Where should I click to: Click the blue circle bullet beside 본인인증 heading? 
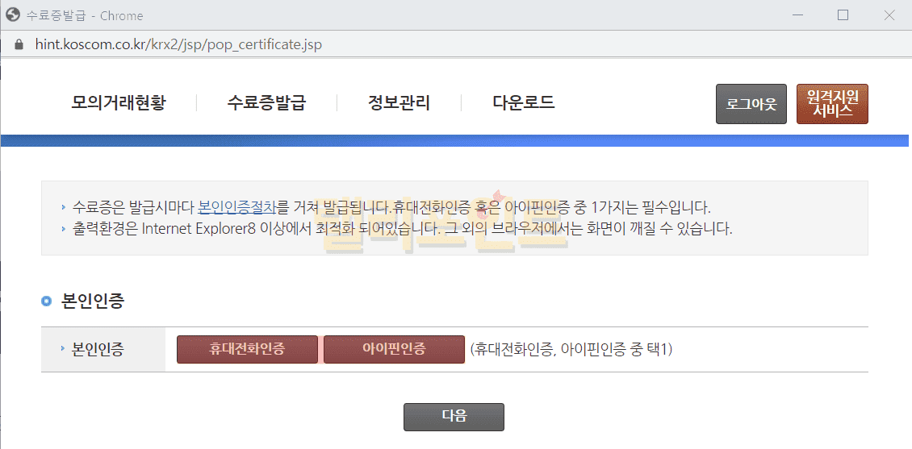pos(47,301)
